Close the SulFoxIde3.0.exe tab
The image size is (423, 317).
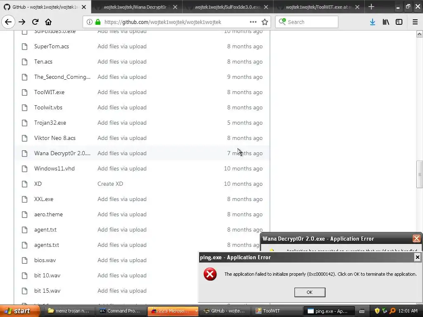coord(266,7)
